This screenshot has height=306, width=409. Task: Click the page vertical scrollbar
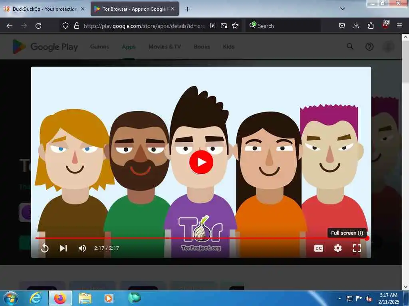pos(405,63)
